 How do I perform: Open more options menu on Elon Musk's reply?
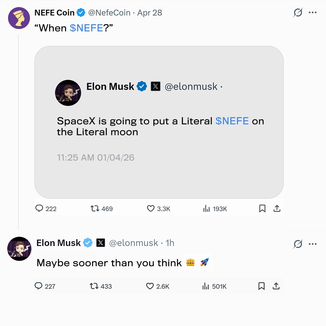tap(313, 244)
